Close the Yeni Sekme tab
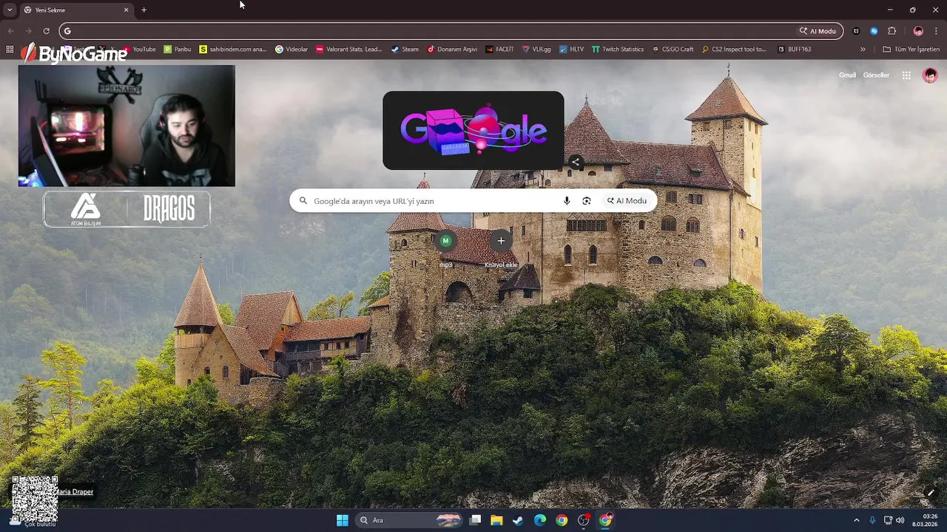This screenshot has width=947, height=532. 126,10
